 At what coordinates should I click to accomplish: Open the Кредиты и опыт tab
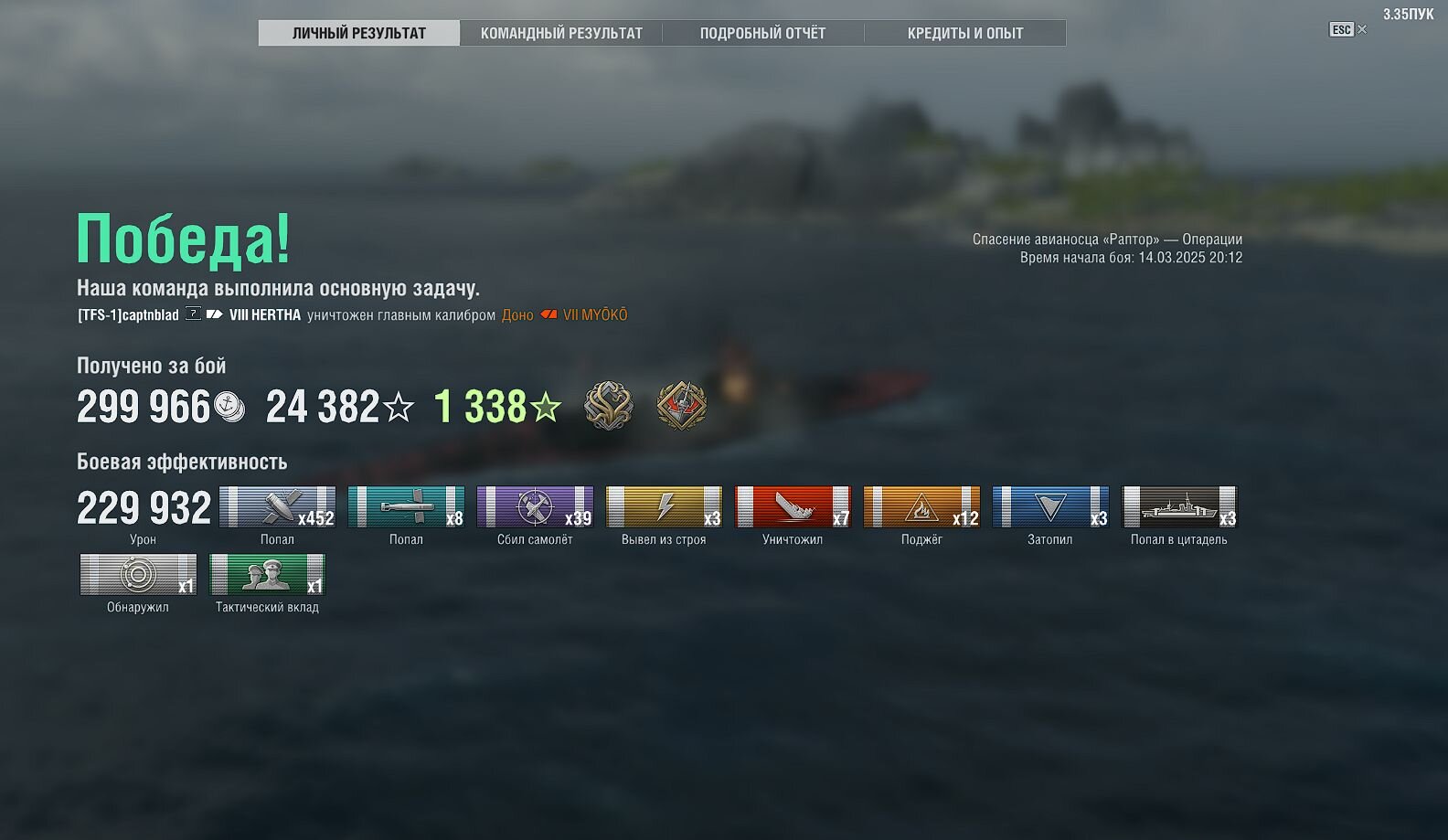[965, 33]
